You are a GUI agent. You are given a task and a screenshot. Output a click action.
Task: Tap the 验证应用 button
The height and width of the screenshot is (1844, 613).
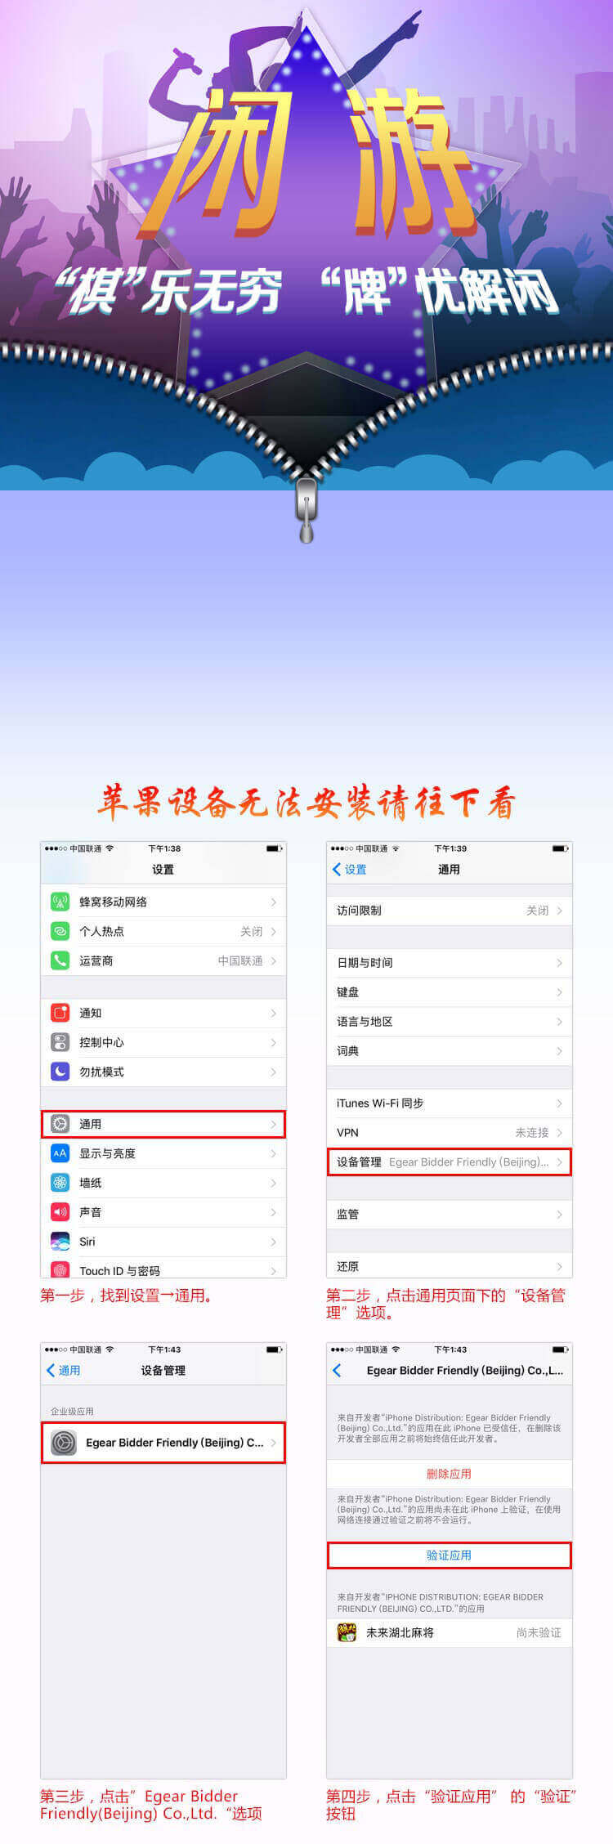(x=449, y=1555)
